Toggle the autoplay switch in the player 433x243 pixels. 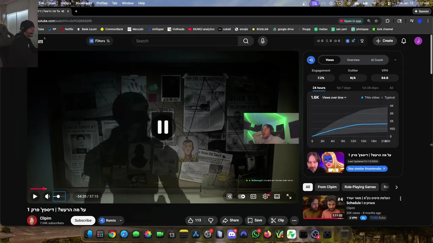tap(242, 196)
